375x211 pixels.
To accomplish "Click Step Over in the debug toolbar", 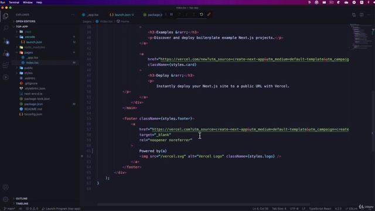I will 179,14.
